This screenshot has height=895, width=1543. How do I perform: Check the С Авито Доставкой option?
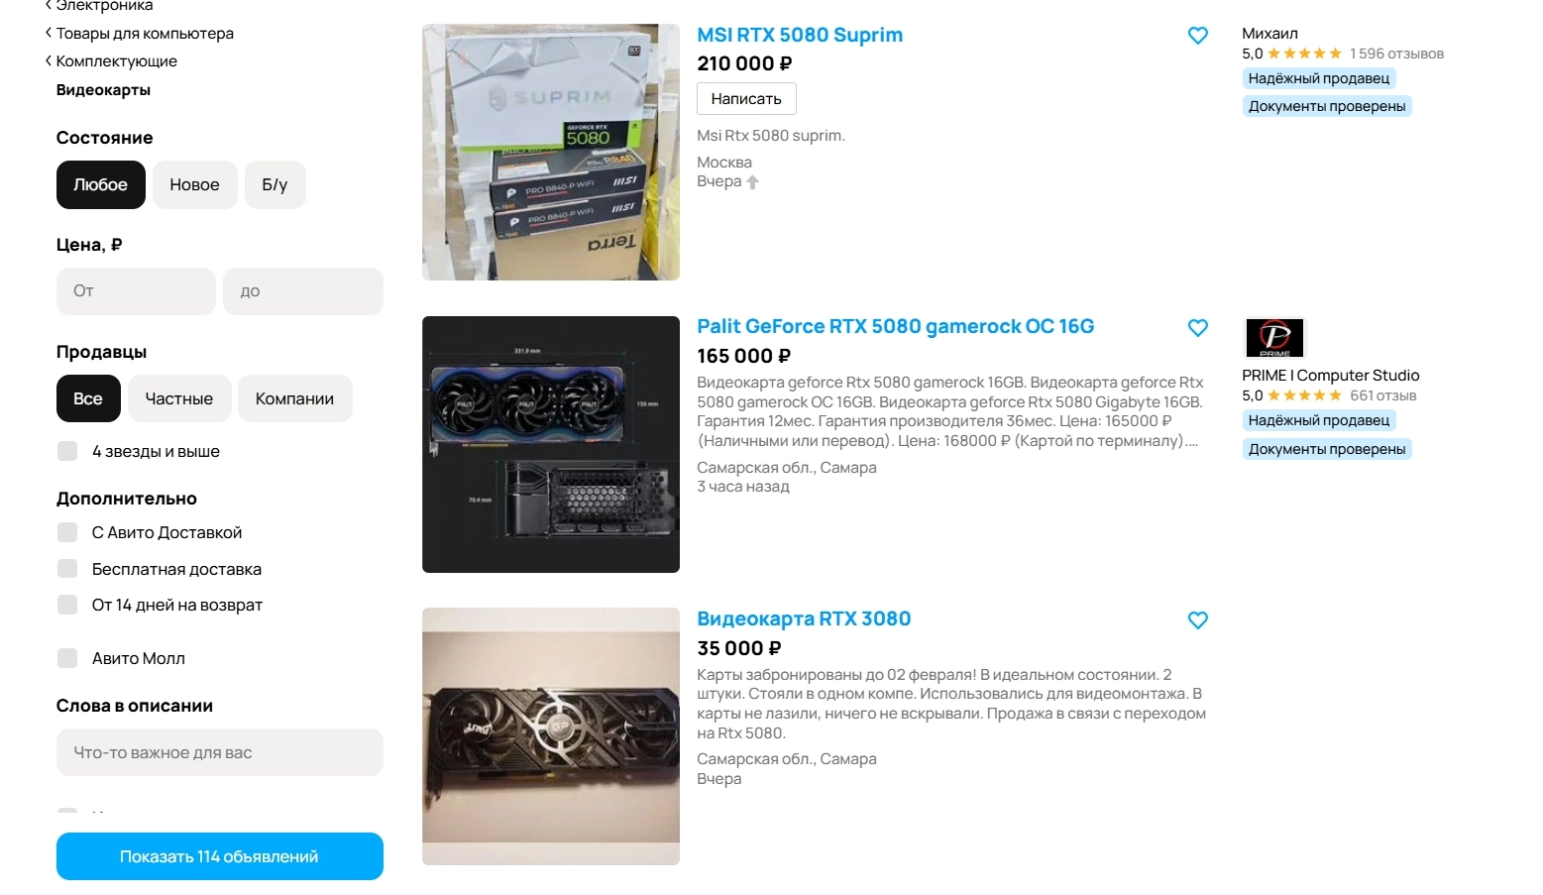point(67,532)
